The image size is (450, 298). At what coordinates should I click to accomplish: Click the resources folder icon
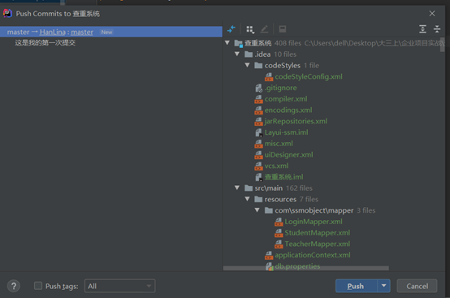[x=258, y=199]
